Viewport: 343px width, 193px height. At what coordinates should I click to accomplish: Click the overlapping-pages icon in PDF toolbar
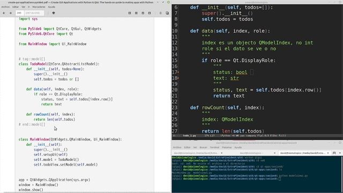click(x=167, y=13)
